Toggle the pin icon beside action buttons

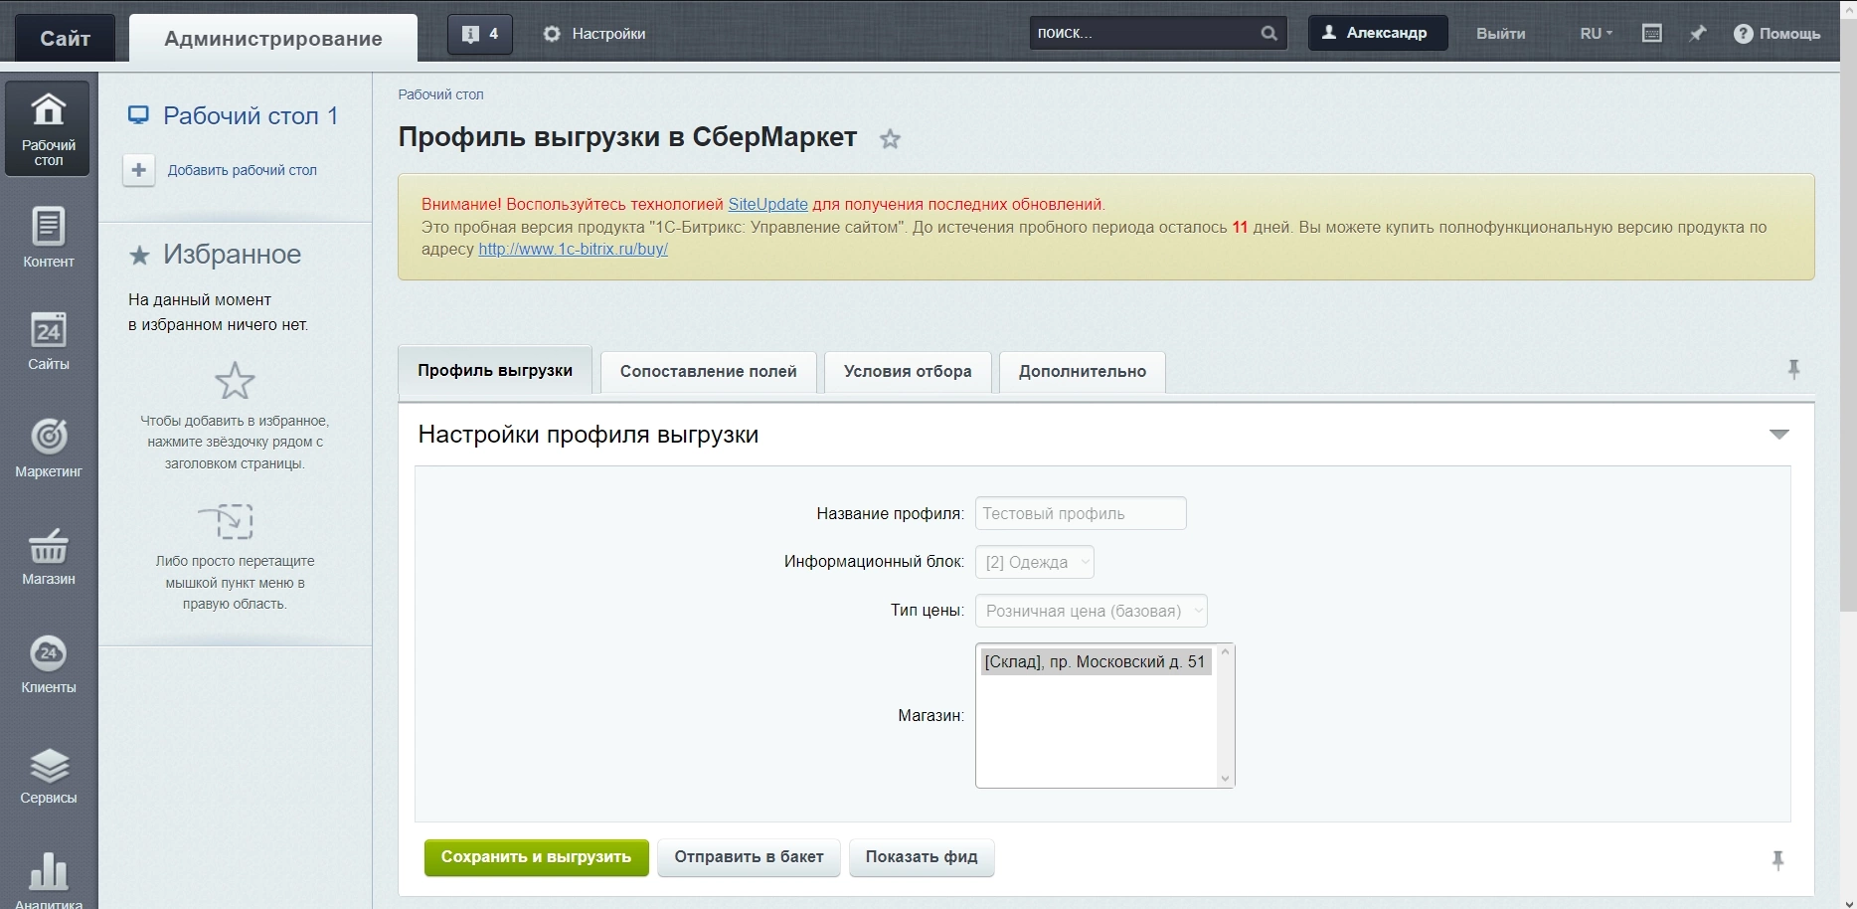(1777, 860)
